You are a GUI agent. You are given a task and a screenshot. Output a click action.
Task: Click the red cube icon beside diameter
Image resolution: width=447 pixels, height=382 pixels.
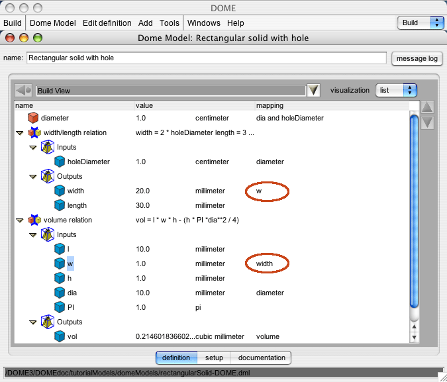tap(33, 118)
